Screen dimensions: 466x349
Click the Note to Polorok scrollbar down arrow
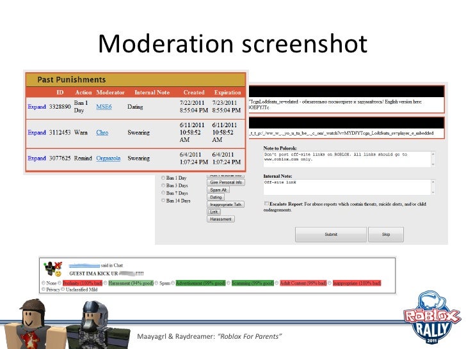click(433, 164)
